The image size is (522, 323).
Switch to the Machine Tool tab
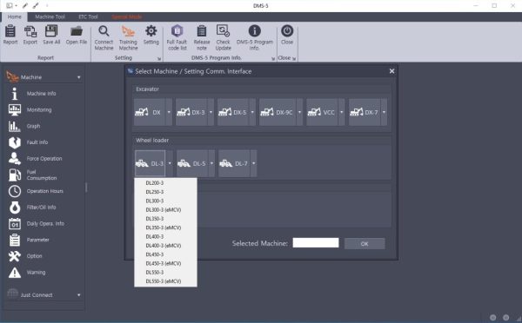50,16
